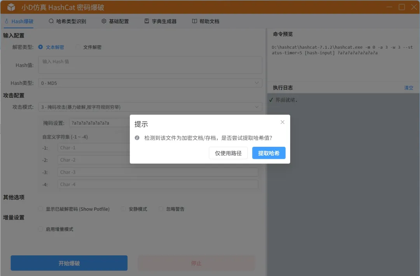This screenshot has height=276, width=420.
Task: Enable the 启用增量模式 checkbox
Action: [x=40, y=229]
